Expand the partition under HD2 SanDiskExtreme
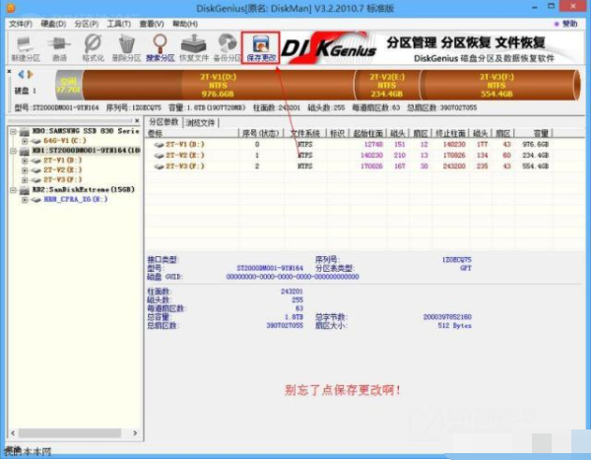Image resolution: width=591 pixels, height=460 pixels. tap(25, 200)
